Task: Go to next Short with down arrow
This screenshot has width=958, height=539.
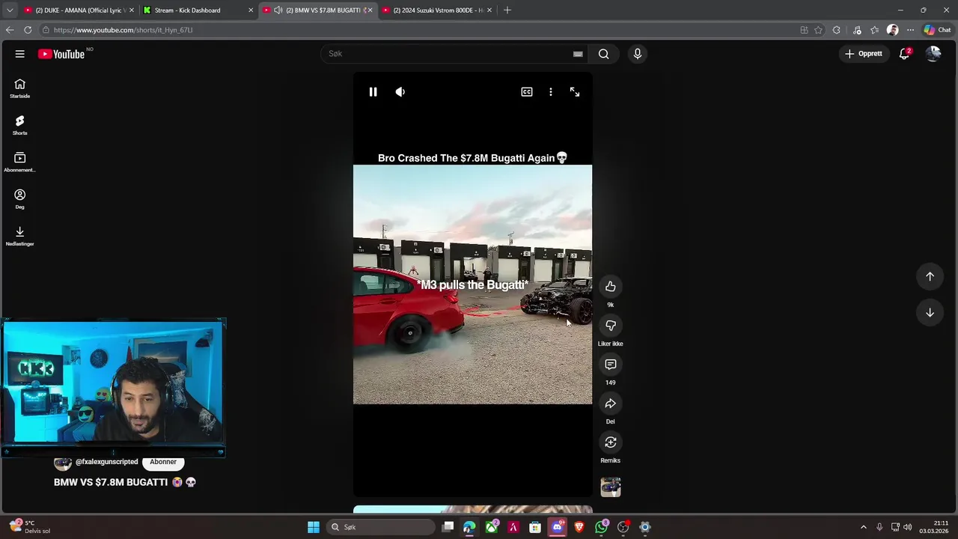Action: (930, 312)
